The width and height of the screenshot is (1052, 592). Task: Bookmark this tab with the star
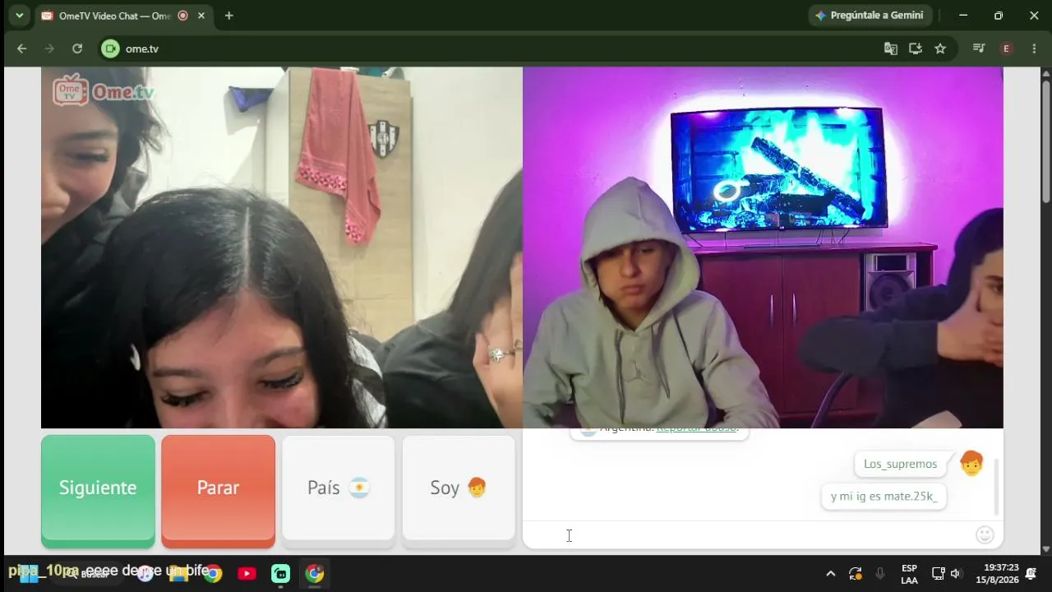tap(940, 49)
